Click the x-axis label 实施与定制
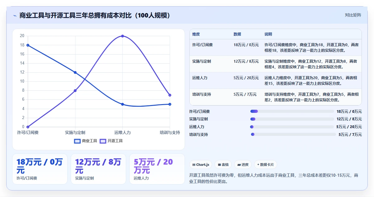The image size is (374, 197). pos(75,132)
